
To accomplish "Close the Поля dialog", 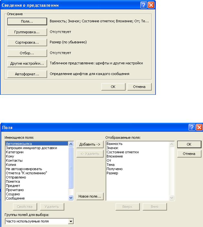I will tap(199, 127).
